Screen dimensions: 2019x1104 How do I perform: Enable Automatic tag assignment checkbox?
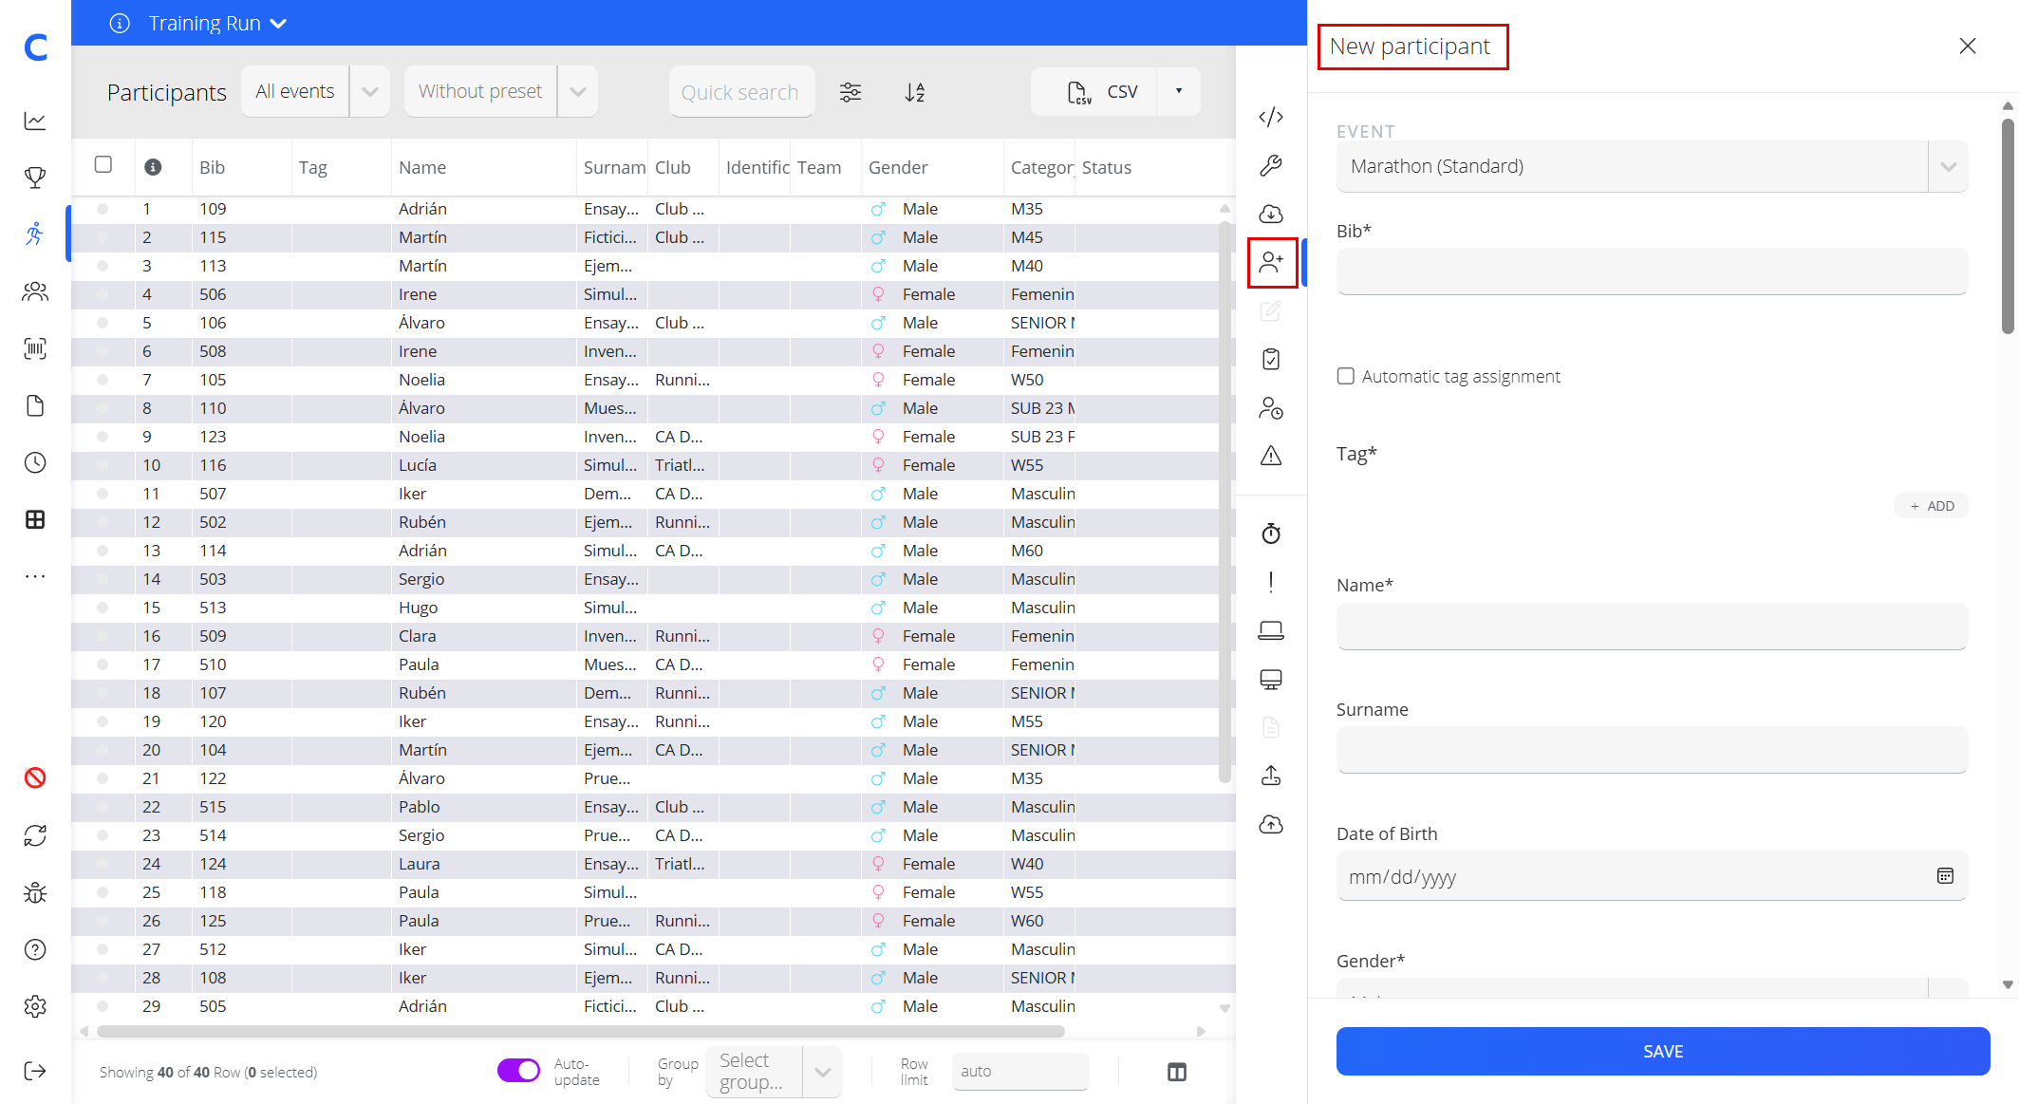pyautogui.click(x=1346, y=376)
